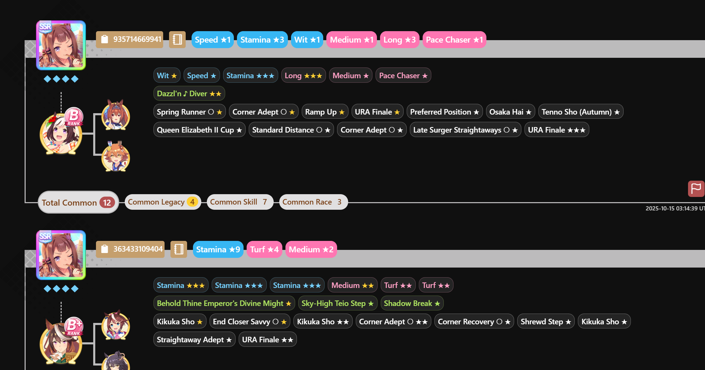Select the main character portrait with B rank
Viewport: 705px width, 370px height.
point(61,133)
